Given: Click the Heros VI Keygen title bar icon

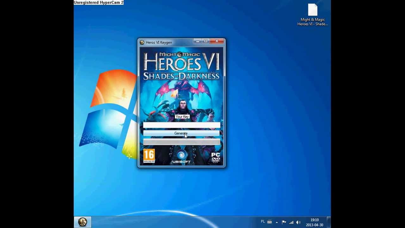Looking at the screenshot, I should pos(142,42).
